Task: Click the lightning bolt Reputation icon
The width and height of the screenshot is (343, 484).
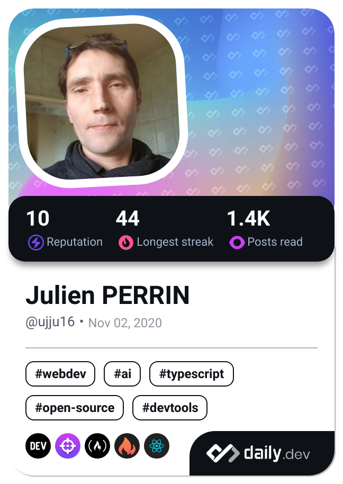Action: [x=36, y=243]
